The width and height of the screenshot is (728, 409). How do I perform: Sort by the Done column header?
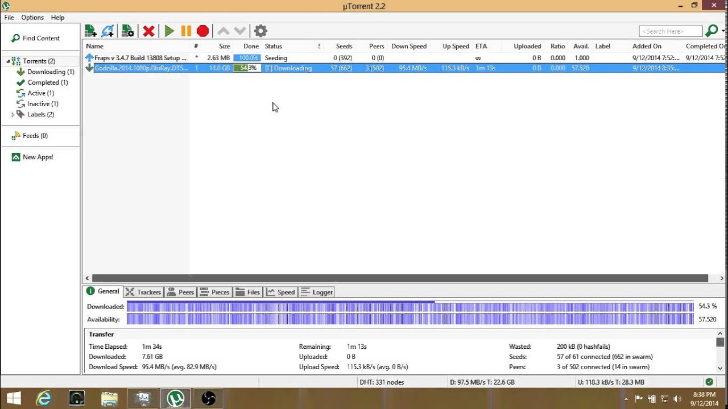pyautogui.click(x=251, y=47)
